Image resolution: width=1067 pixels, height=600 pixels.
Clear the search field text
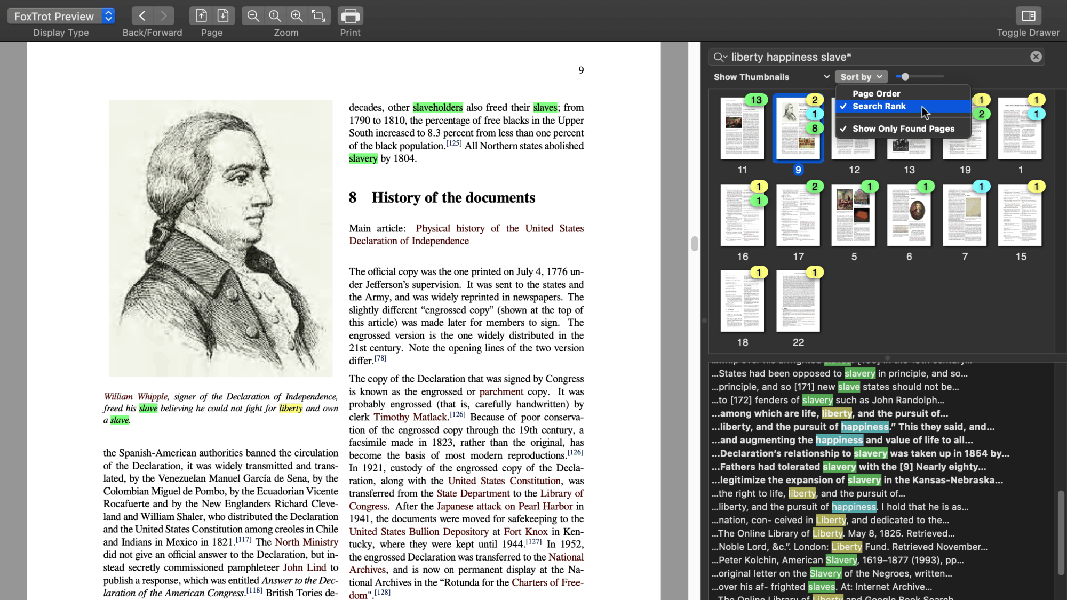[1036, 57]
